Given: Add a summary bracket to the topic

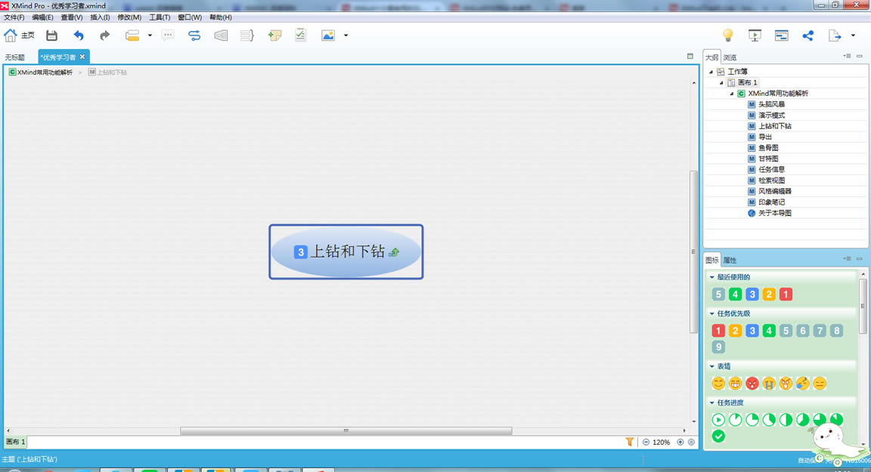Looking at the screenshot, I should pyautogui.click(x=246, y=35).
